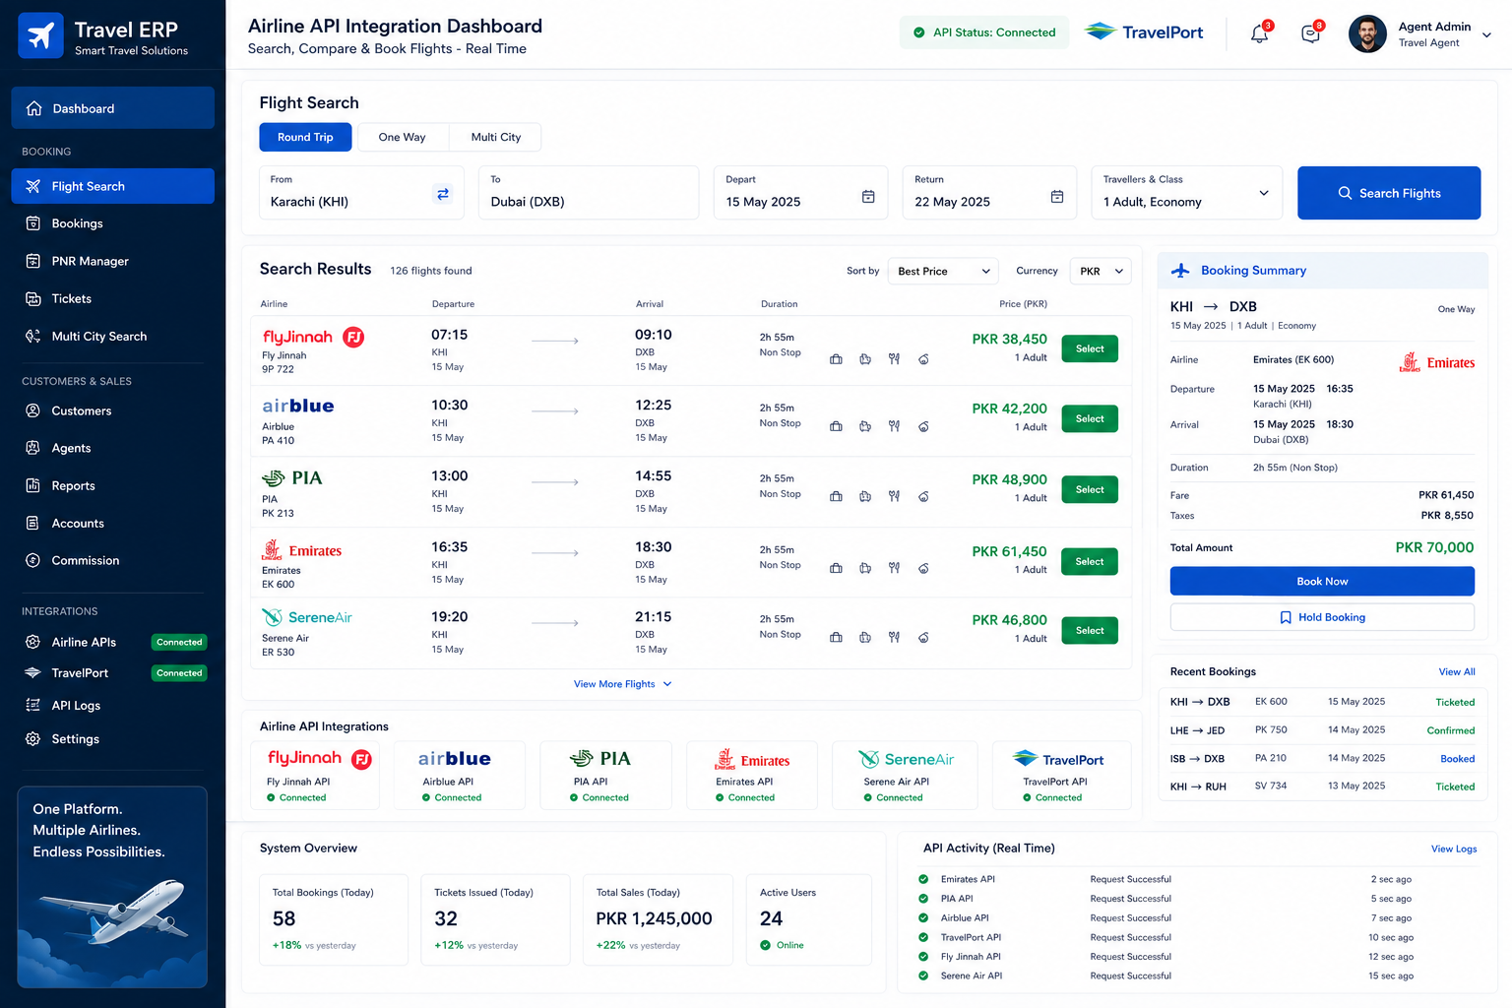Click the KHI → RUH recent booking
This screenshot has height=1008, width=1512.
pos(1322,787)
